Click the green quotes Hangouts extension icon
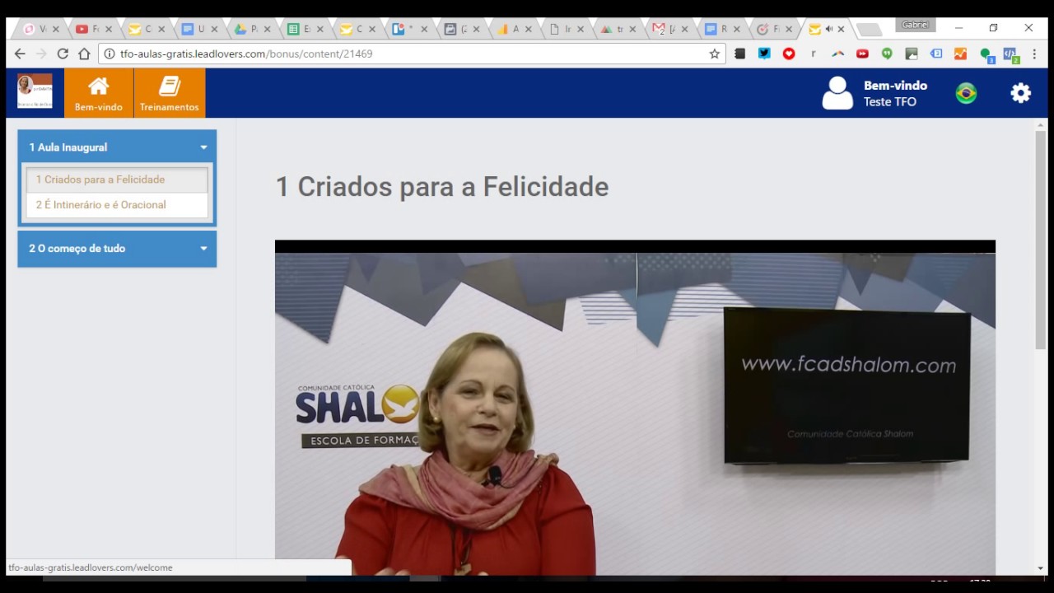This screenshot has width=1054, height=593. tap(887, 54)
